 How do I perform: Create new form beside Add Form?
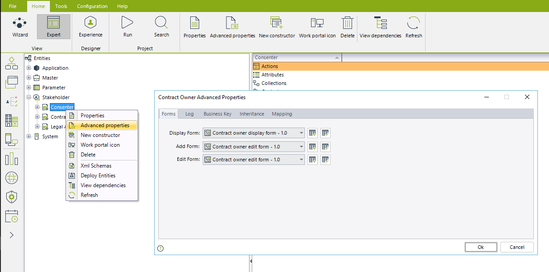pos(312,147)
